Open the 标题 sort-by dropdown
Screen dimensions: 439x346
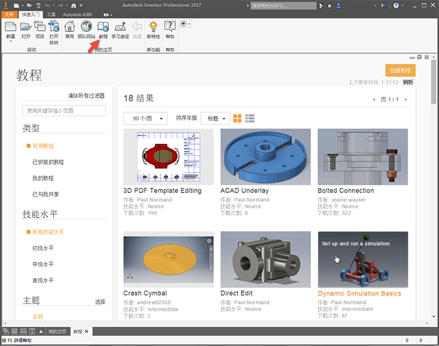tap(215, 118)
